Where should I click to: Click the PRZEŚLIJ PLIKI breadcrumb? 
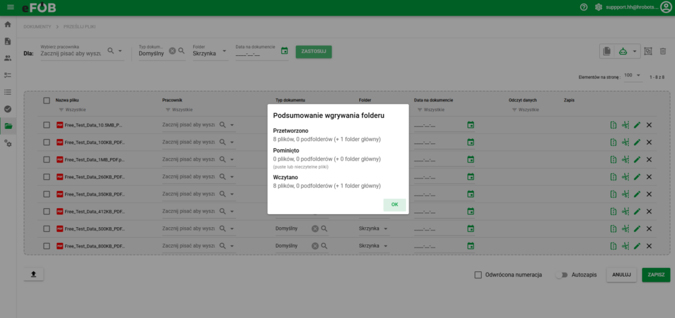pyautogui.click(x=80, y=26)
